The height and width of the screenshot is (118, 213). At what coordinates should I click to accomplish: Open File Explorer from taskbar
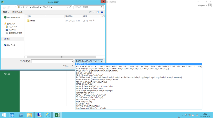coord(29,115)
